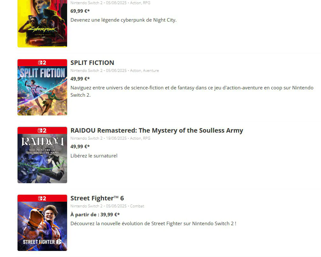Select the RAIDOU Remastered cover image
The height and width of the screenshot is (257, 321).
(x=42, y=158)
